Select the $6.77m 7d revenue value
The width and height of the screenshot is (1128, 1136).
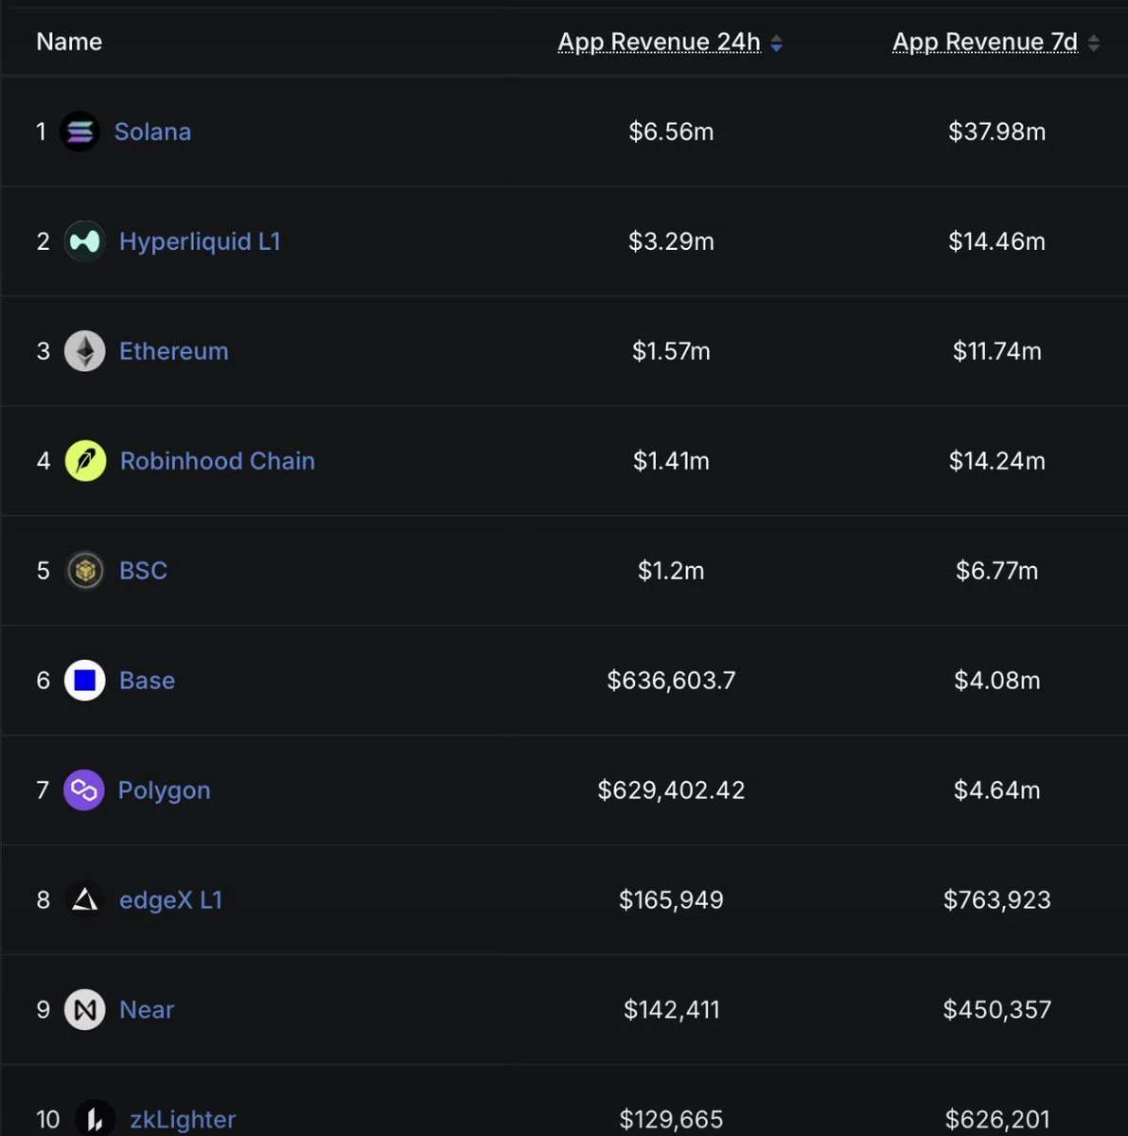[x=996, y=571]
